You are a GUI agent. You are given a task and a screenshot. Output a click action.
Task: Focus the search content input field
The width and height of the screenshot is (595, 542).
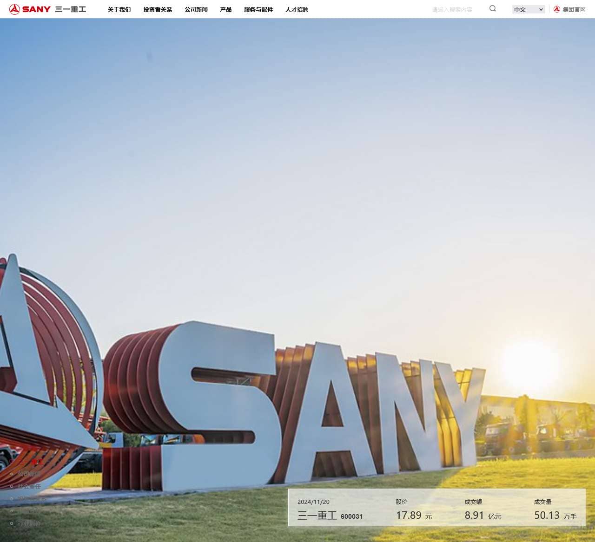coord(453,10)
